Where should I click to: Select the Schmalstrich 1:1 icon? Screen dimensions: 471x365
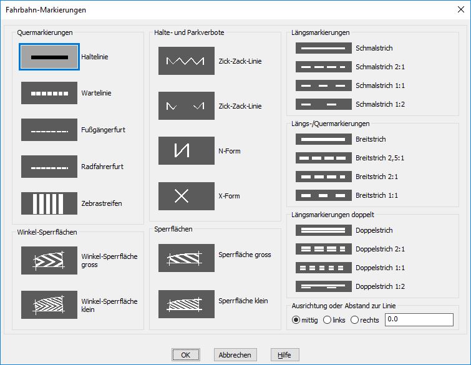[x=324, y=85]
